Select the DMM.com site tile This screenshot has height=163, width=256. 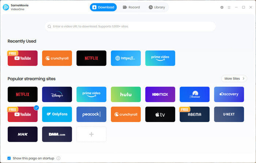tap(57, 134)
